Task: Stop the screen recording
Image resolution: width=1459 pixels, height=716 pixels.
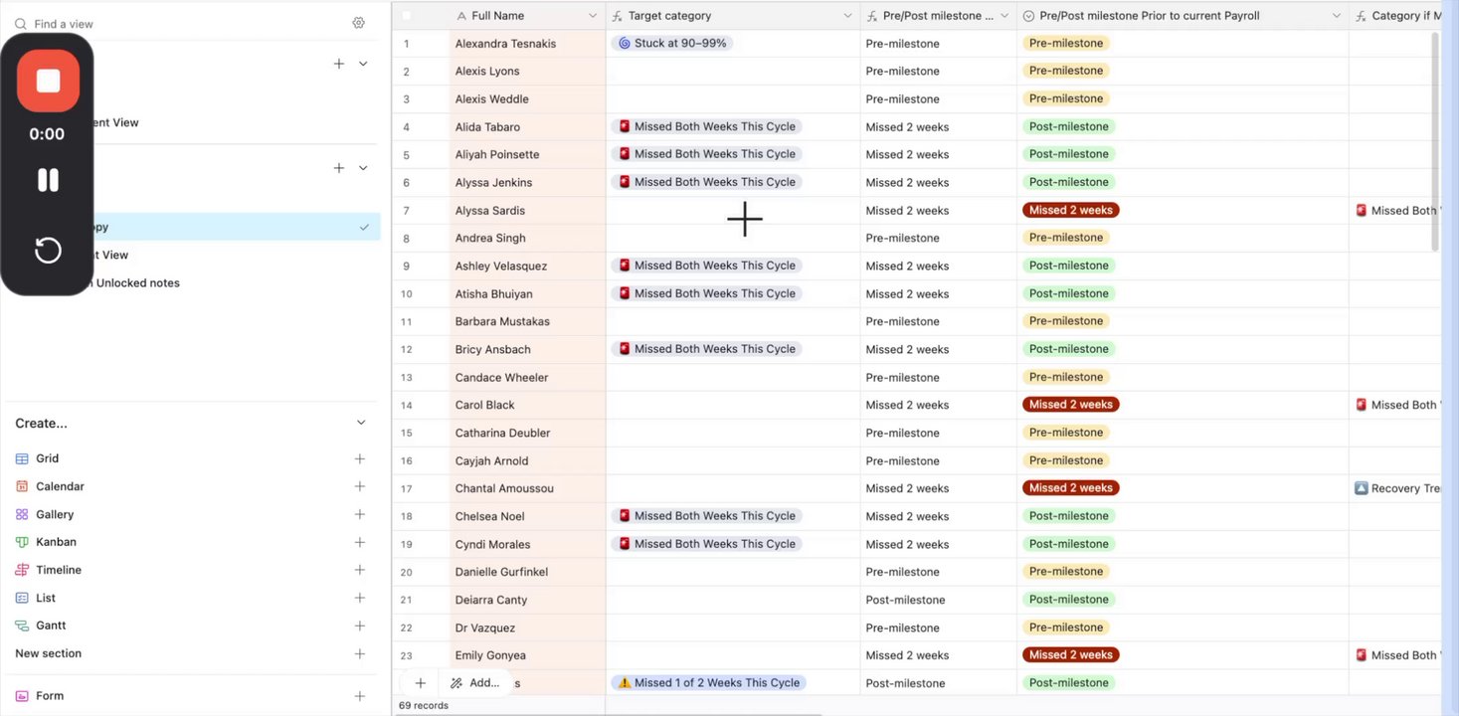Action: coord(48,81)
